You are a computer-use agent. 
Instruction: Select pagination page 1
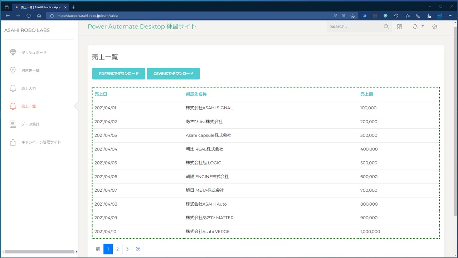(x=108, y=249)
